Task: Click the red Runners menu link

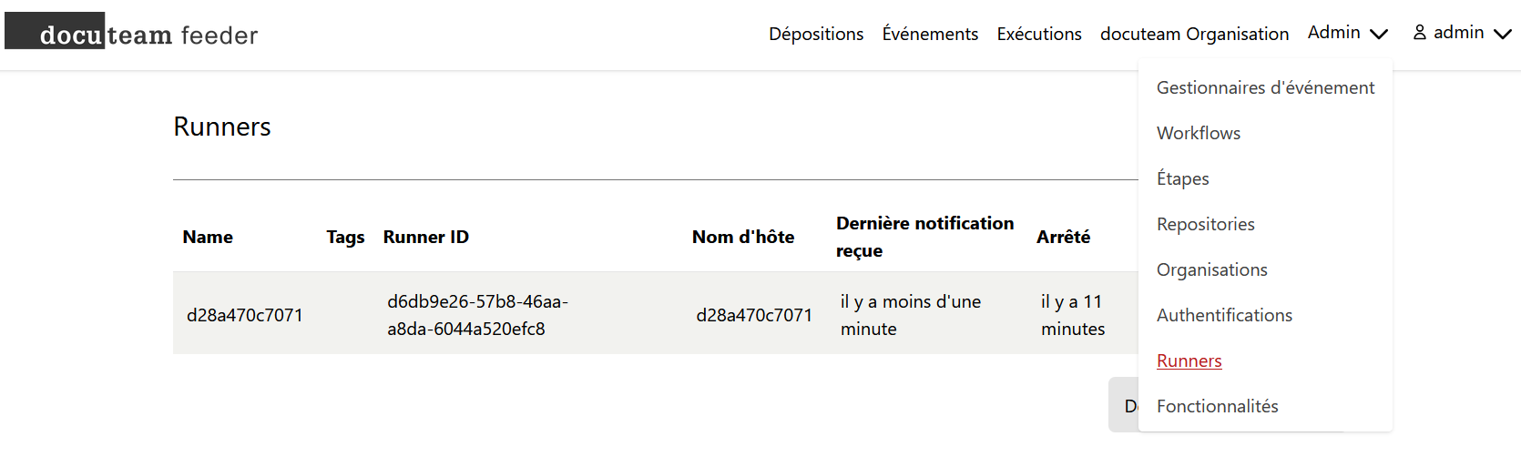Action: [x=1189, y=360]
